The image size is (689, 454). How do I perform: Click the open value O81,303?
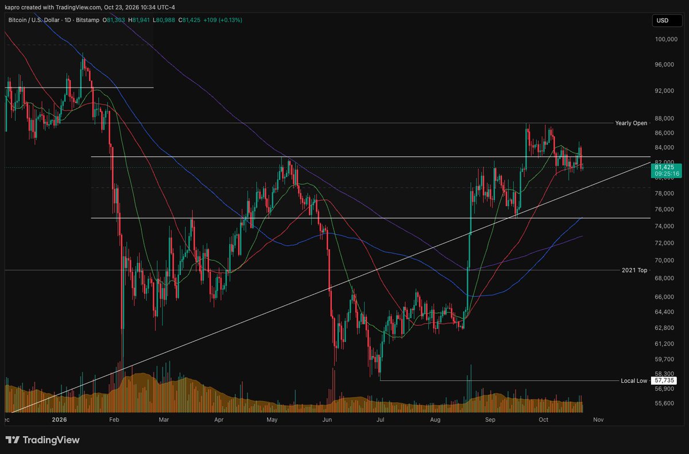click(x=114, y=20)
